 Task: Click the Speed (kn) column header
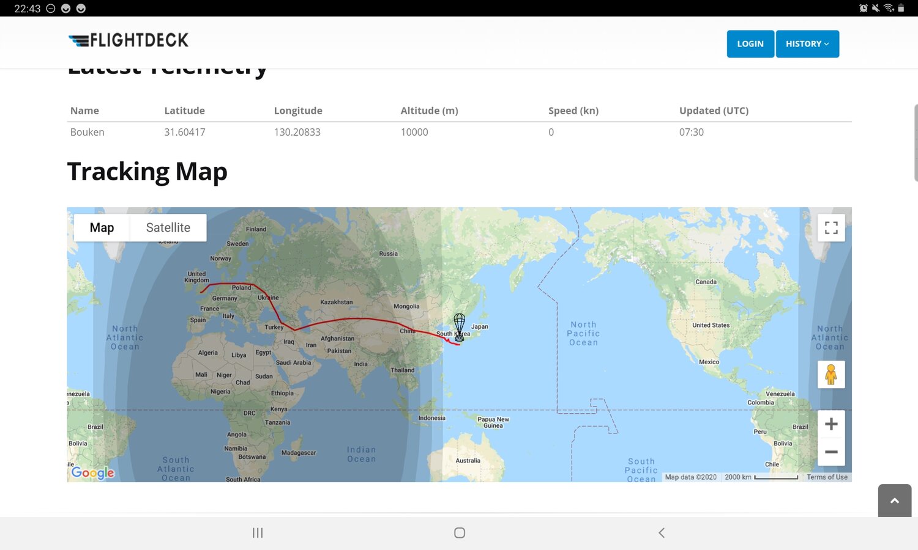click(x=573, y=111)
